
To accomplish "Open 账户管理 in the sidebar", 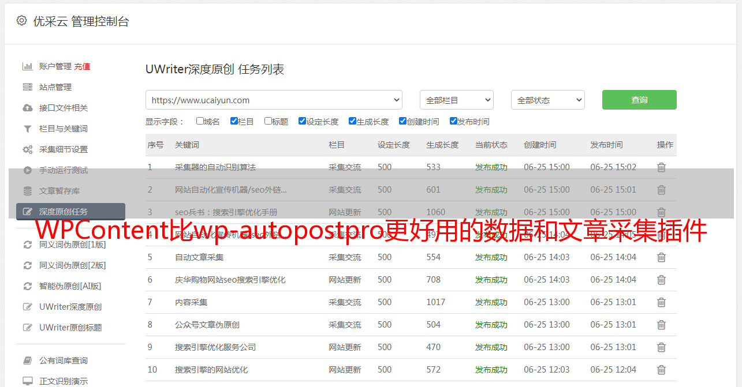I will (x=55, y=66).
